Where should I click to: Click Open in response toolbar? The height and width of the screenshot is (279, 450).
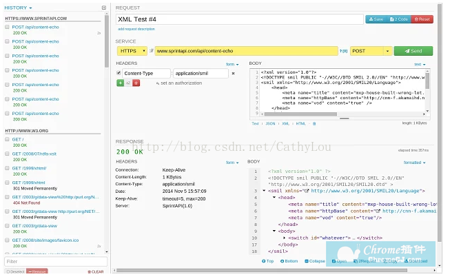[x=339, y=261]
